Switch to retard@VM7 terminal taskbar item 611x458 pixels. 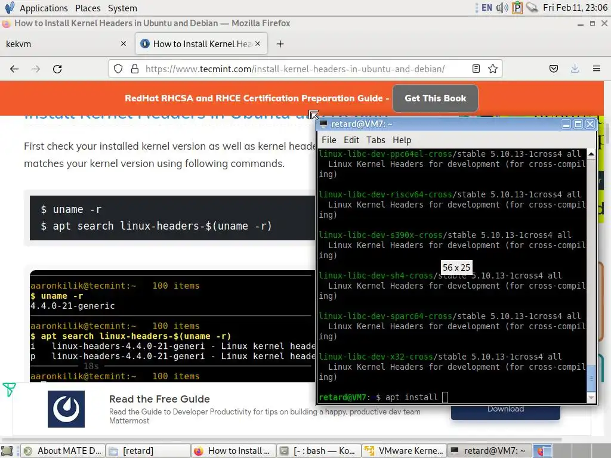point(489,451)
